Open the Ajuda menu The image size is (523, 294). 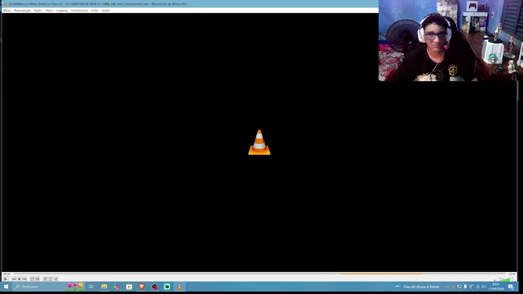click(x=105, y=10)
